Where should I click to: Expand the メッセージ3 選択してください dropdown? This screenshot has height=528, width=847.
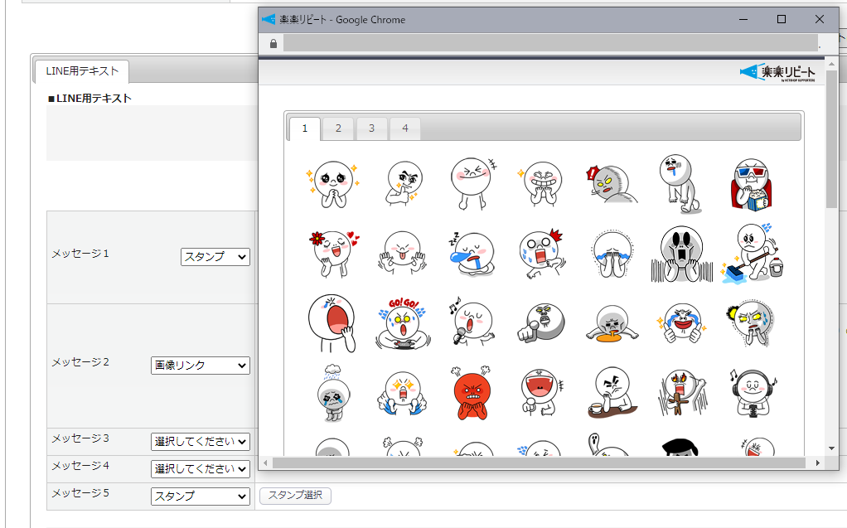[x=200, y=442]
